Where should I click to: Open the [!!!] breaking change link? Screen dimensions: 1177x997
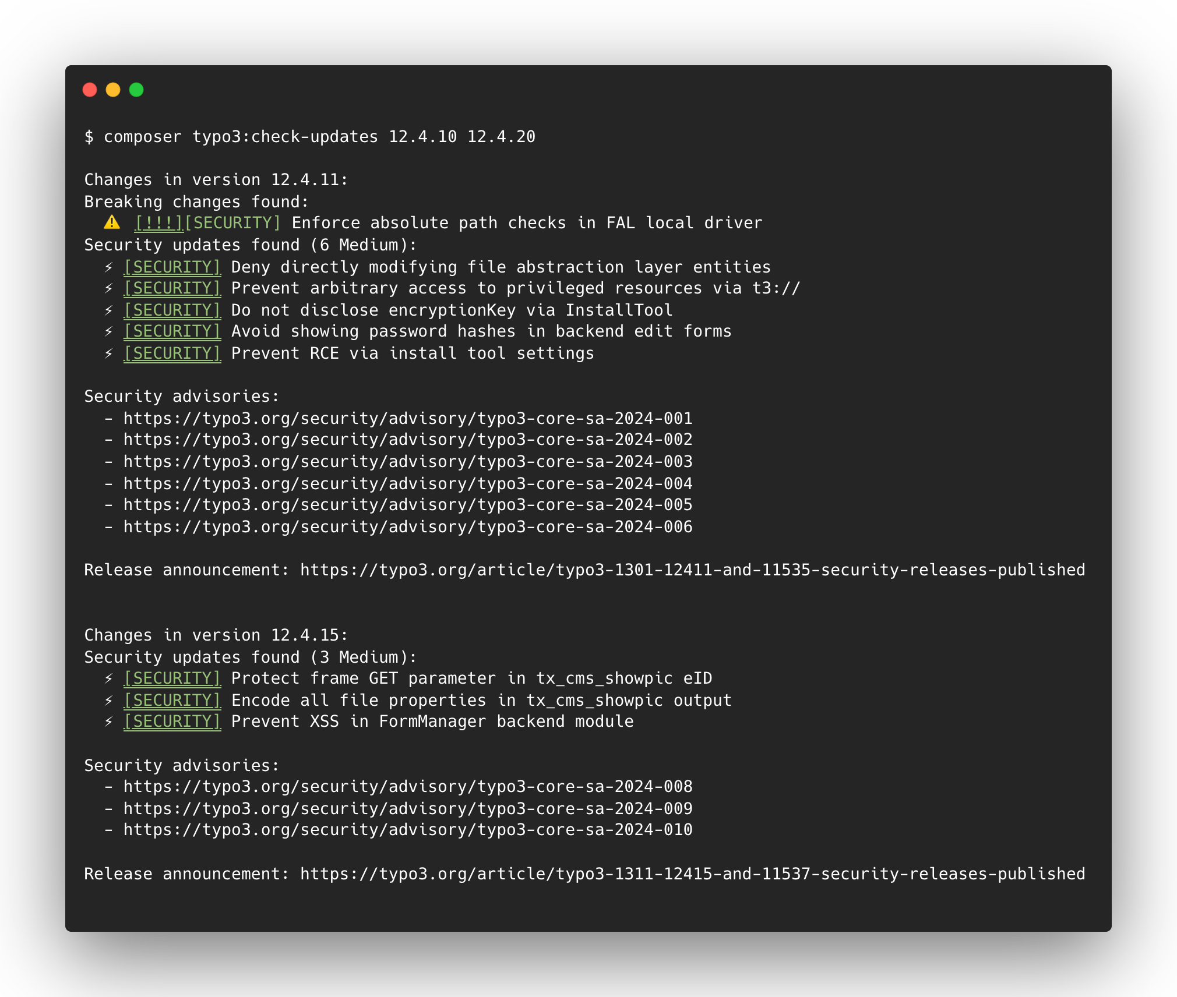(158, 223)
